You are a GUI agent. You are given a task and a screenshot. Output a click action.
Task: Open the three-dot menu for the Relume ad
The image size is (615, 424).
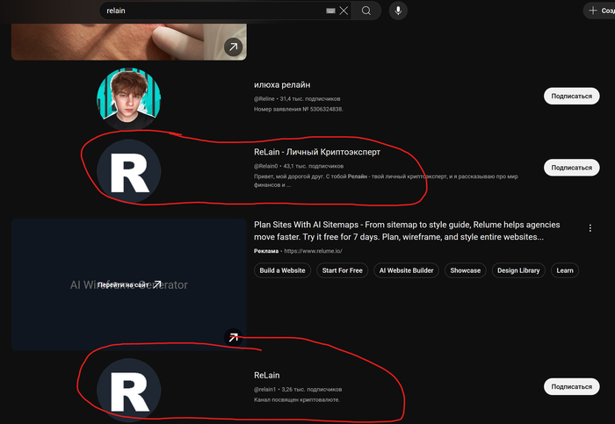[590, 227]
